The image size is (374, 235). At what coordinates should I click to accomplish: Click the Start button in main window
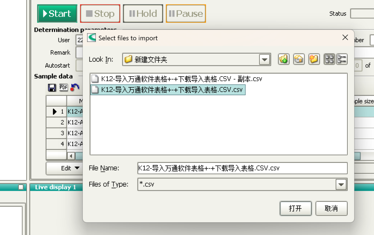tap(57, 13)
